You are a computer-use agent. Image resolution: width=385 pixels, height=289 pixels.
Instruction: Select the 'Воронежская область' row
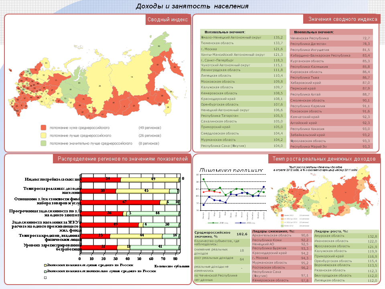[346, 265]
